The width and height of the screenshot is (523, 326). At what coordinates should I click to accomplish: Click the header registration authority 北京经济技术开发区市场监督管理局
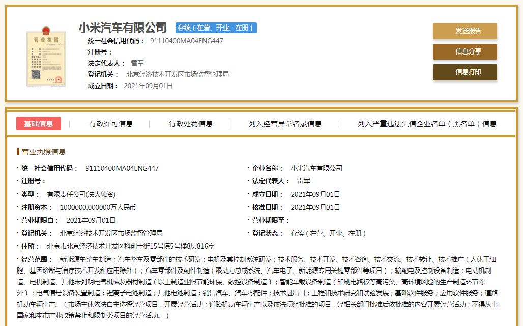(x=178, y=74)
